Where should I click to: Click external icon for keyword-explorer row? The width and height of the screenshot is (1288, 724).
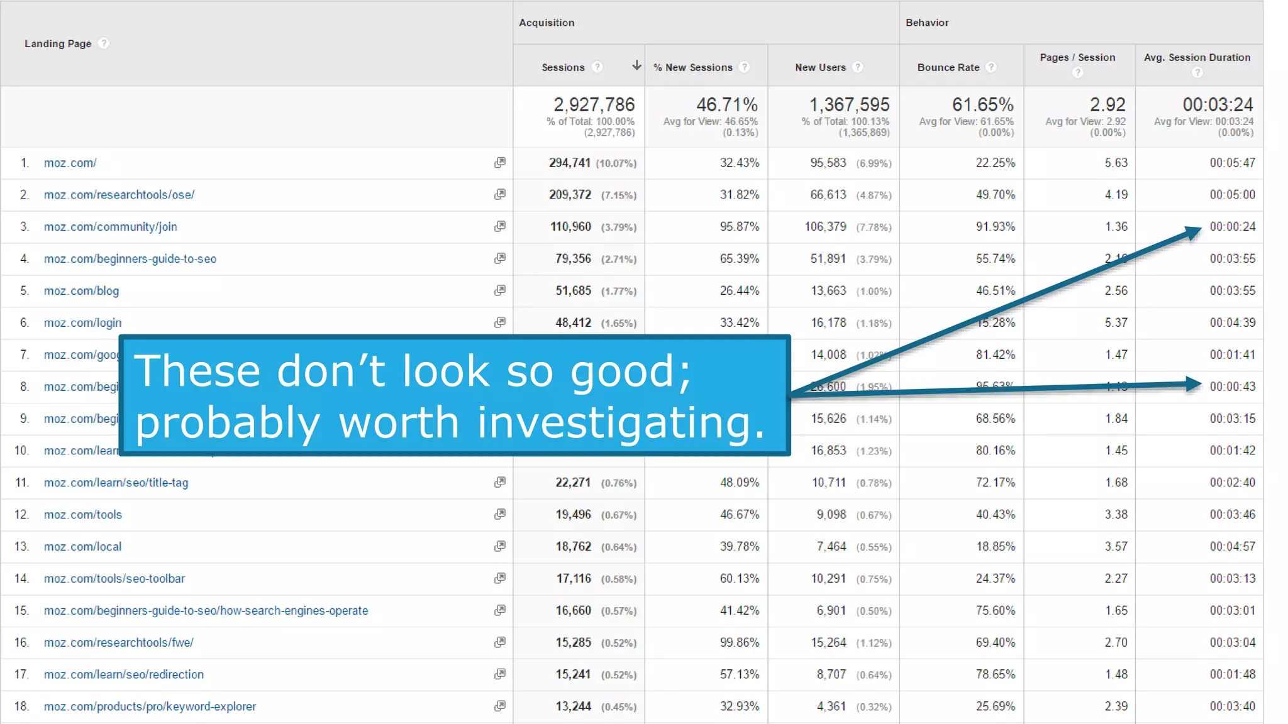click(500, 706)
